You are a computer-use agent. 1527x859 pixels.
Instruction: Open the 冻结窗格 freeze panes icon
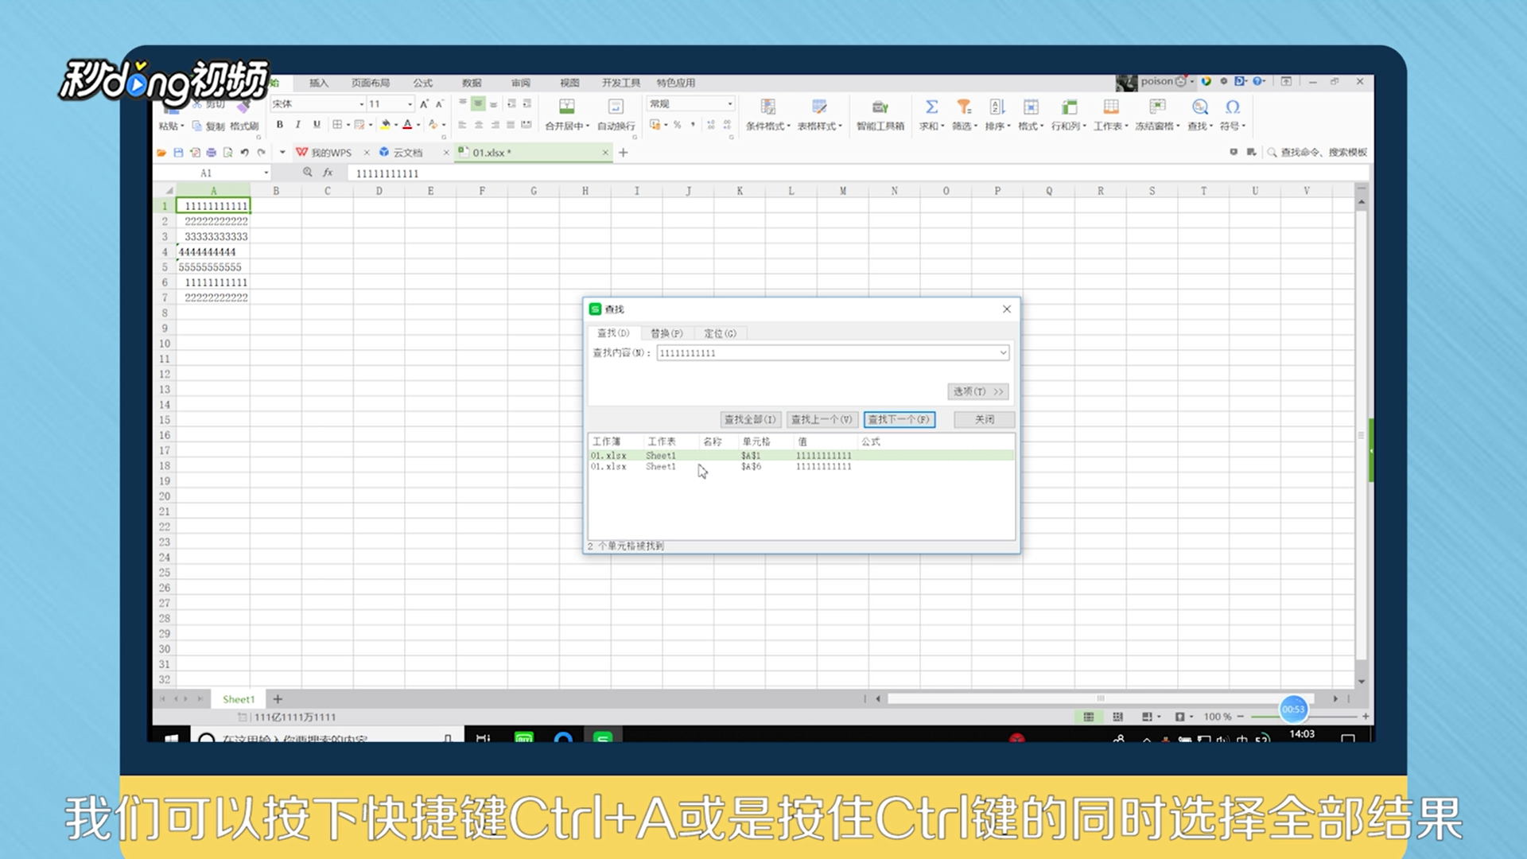tap(1157, 107)
